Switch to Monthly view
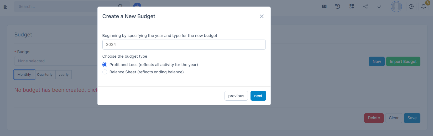This screenshot has height=136, width=433. point(24,75)
